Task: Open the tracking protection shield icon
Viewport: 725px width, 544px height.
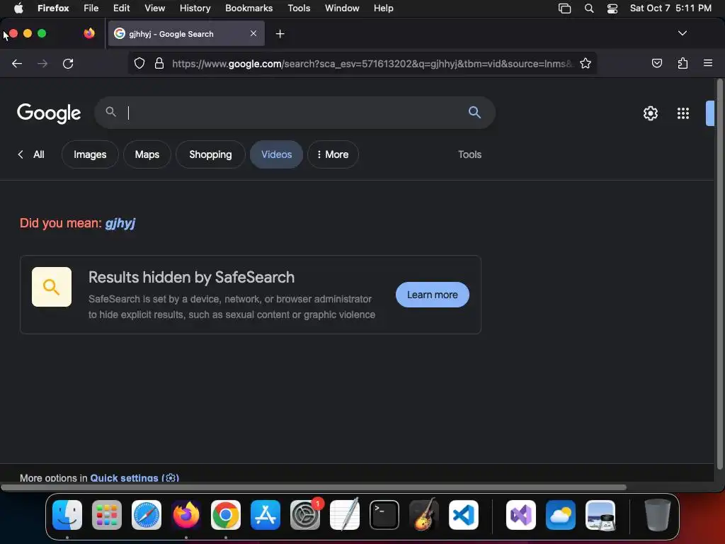Action: tap(139, 63)
